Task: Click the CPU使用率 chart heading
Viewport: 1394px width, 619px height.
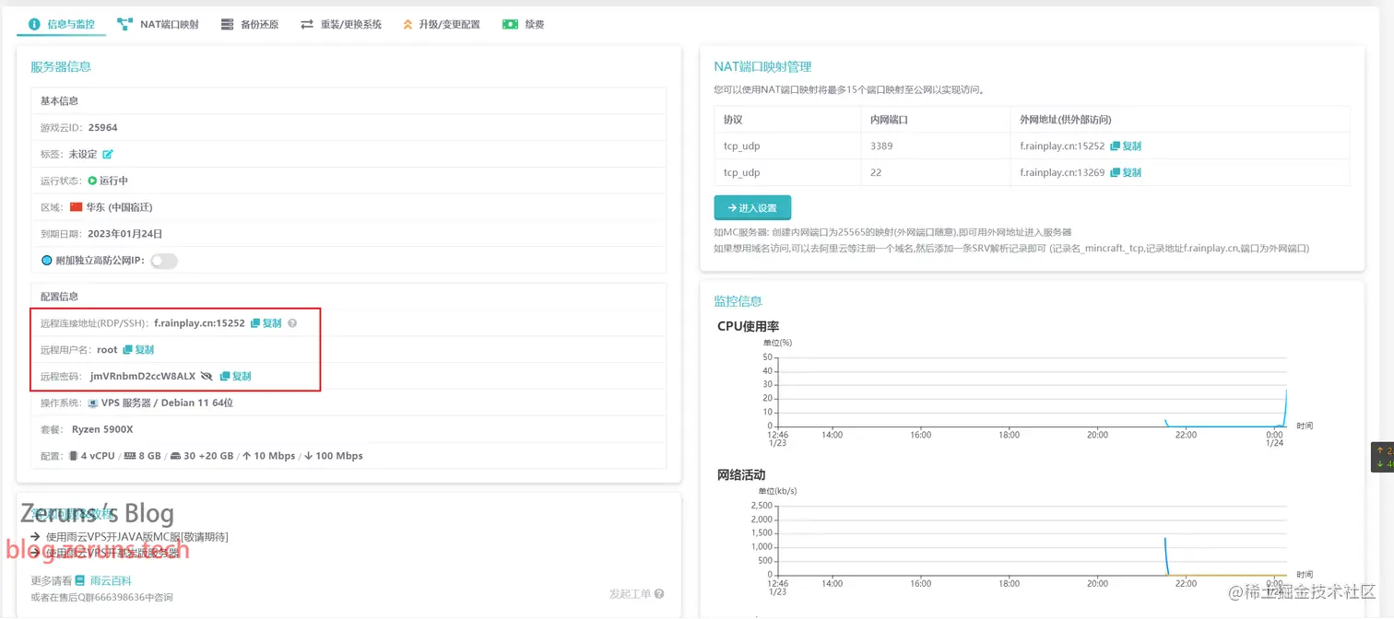Action: pyautogui.click(x=749, y=326)
